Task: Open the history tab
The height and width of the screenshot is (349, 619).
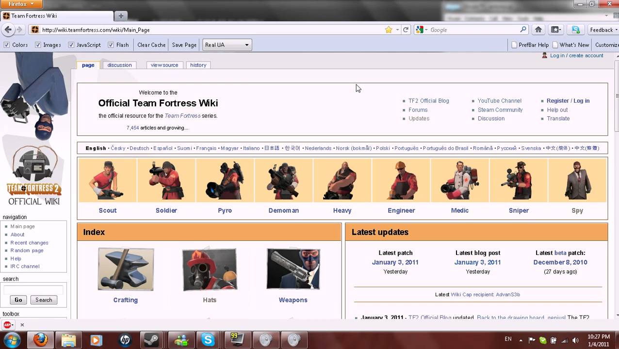Action: pyautogui.click(x=198, y=65)
